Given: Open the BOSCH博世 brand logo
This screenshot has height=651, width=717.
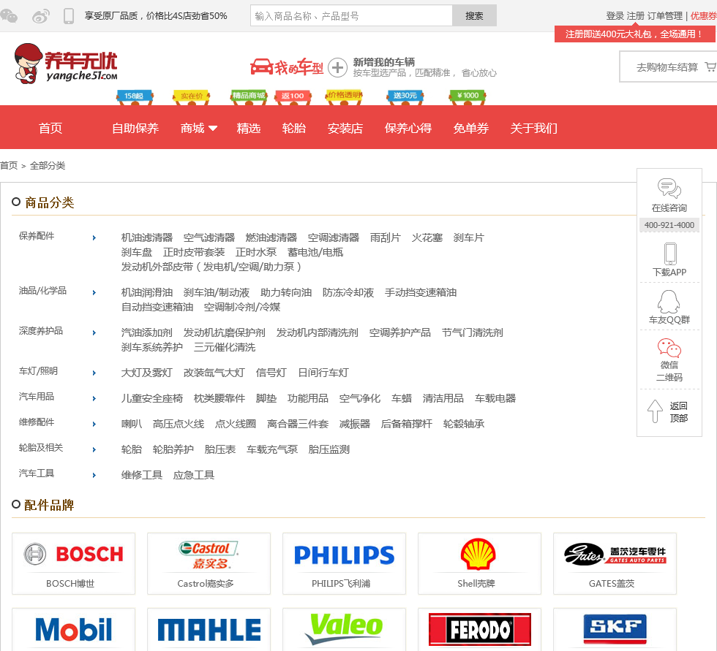Looking at the screenshot, I should point(74,555).
